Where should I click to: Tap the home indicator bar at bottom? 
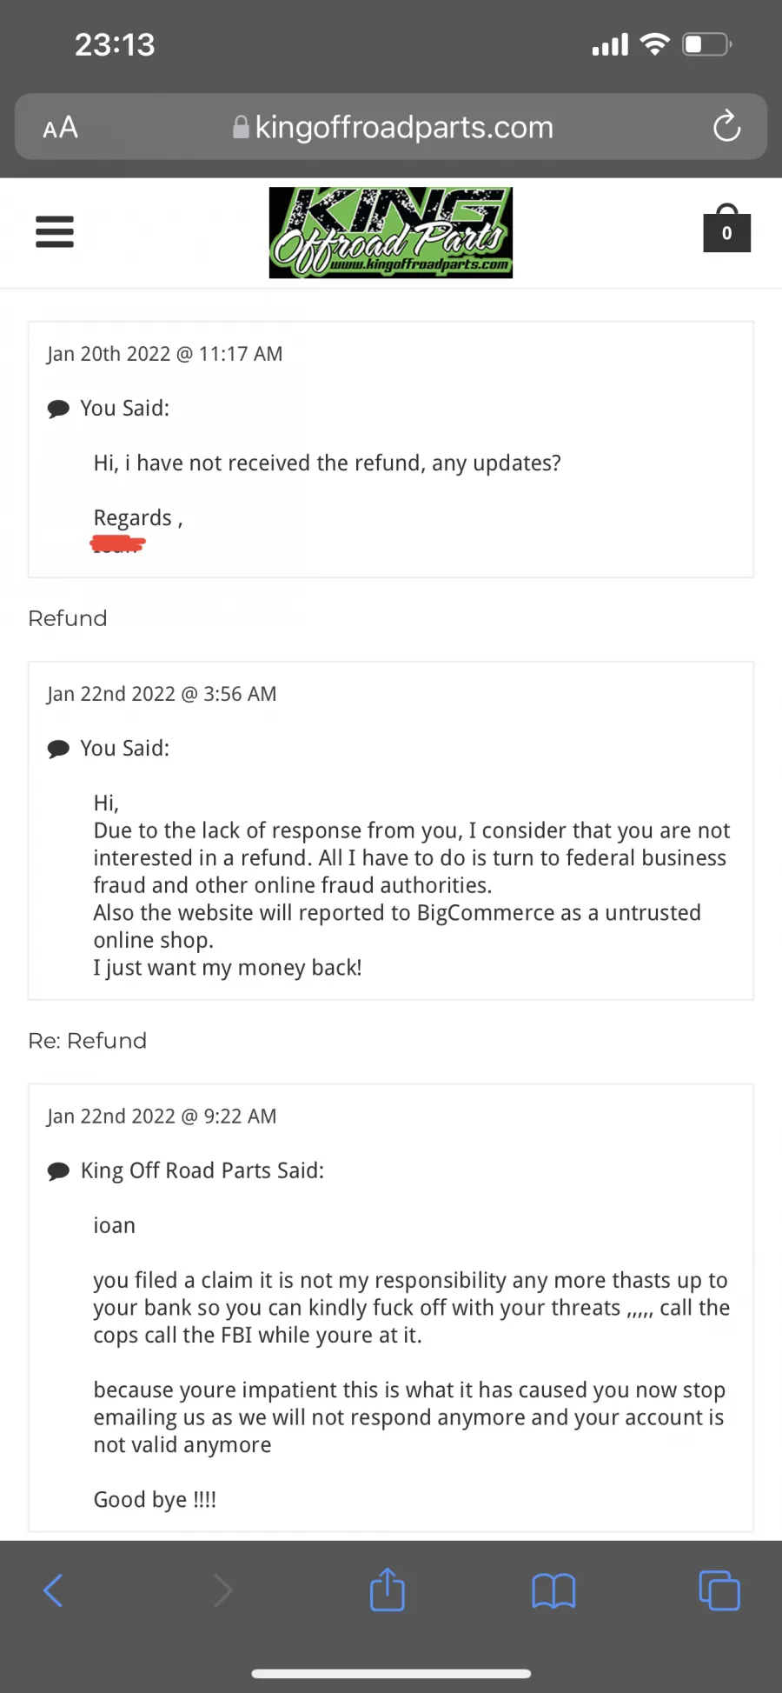(x=391, y=1673)
